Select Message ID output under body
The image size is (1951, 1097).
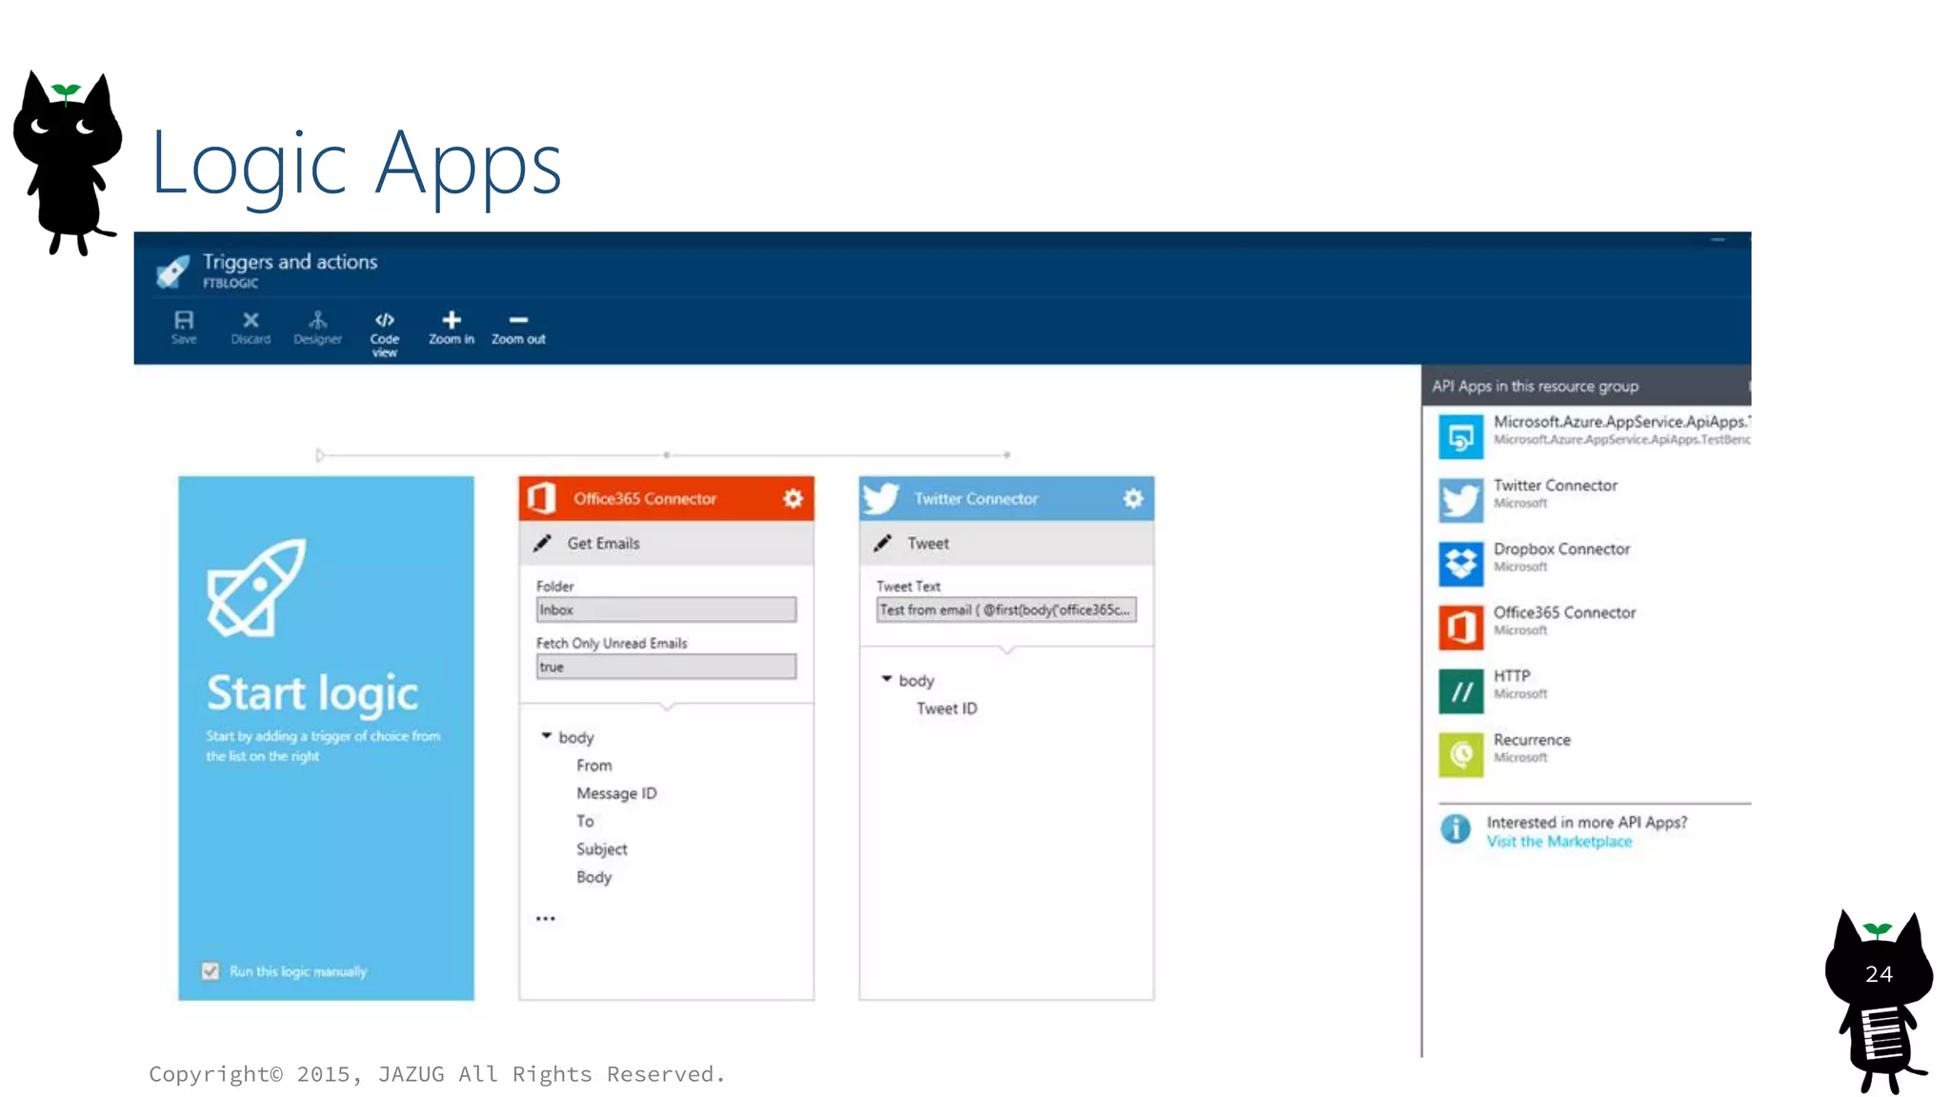pos(616,793)
